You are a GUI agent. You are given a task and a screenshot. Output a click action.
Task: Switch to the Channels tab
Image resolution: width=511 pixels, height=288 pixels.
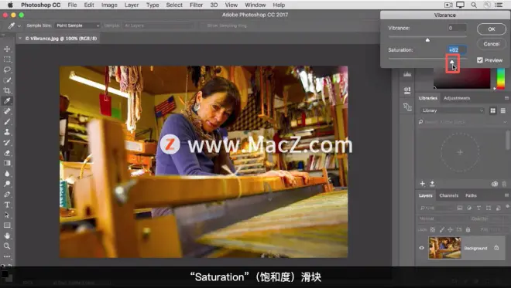point(449,195)
